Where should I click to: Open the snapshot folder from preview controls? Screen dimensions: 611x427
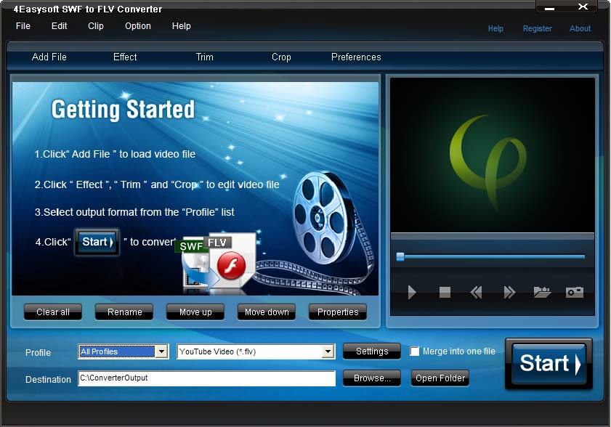(541, 292)
